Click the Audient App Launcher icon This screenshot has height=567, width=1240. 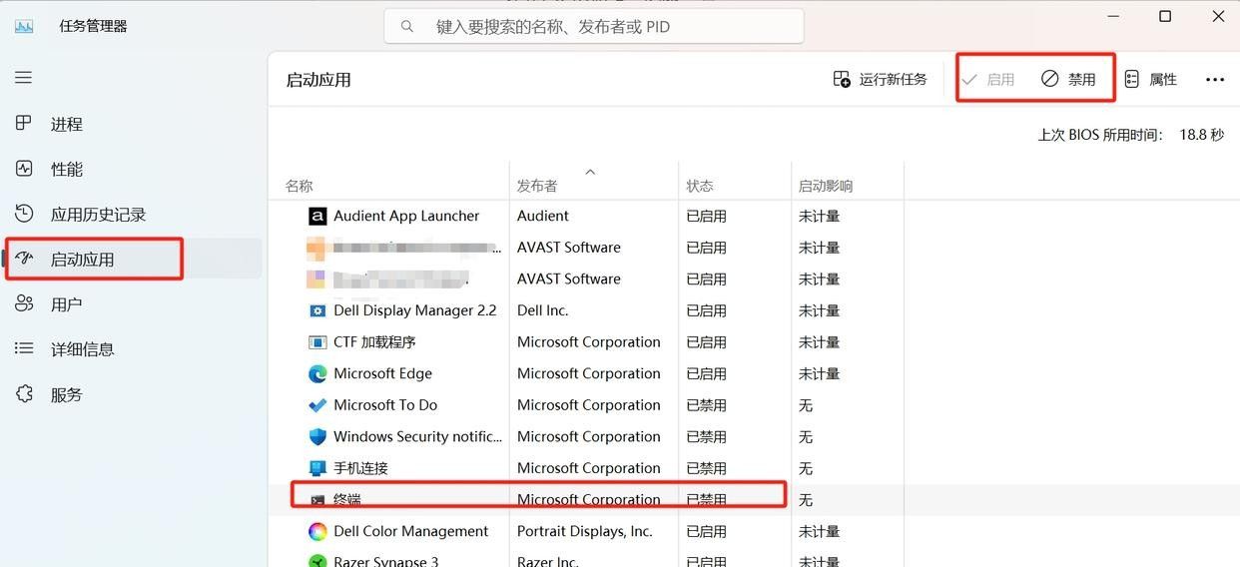[317, 216]
